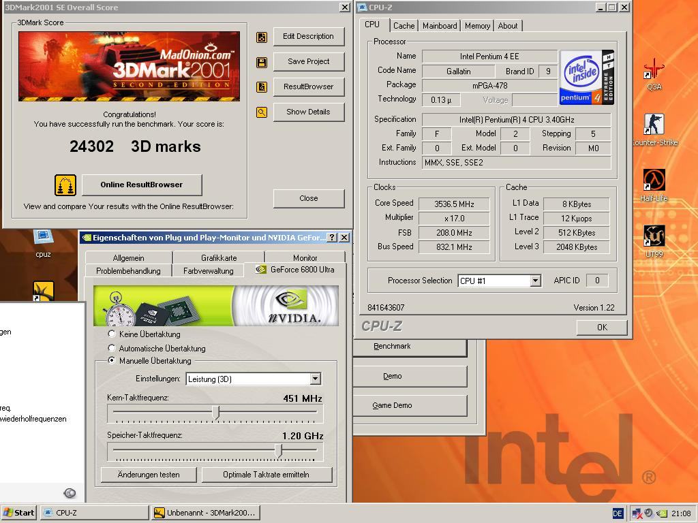Open the Allgemein tab
Viewport: 698px width, 523px height.
[129, 258]
